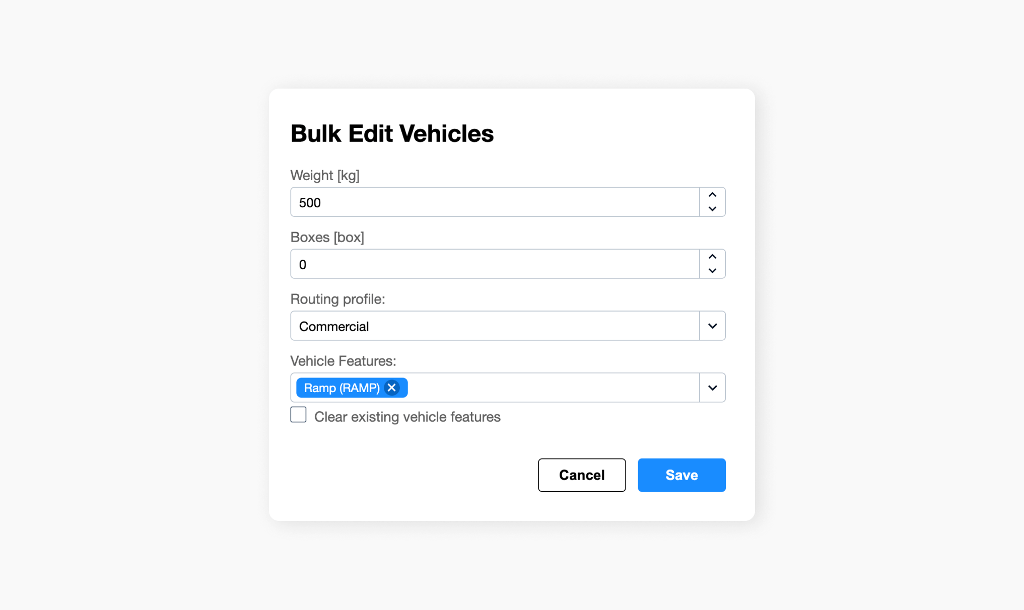
Task: Click the Vehicle Features chevron icon
Action: pos(712,388)
